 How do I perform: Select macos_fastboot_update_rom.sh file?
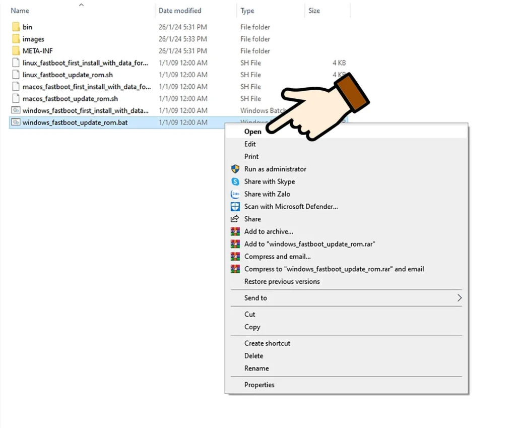pyautogui.click(x=70, y=99)
